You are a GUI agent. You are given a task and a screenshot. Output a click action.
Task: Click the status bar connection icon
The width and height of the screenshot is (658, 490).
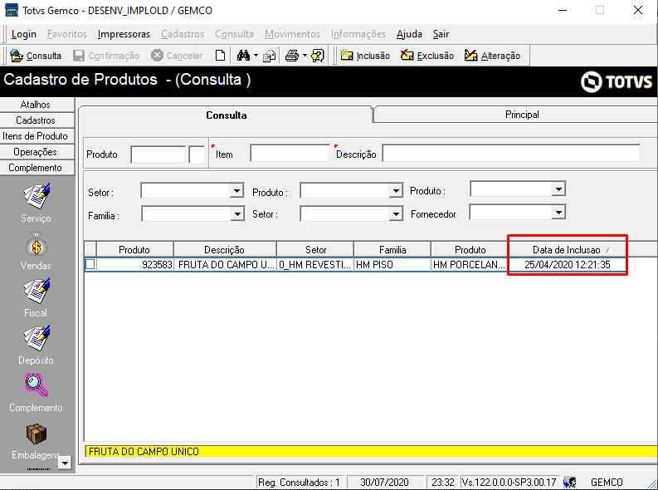coord(569,482)
